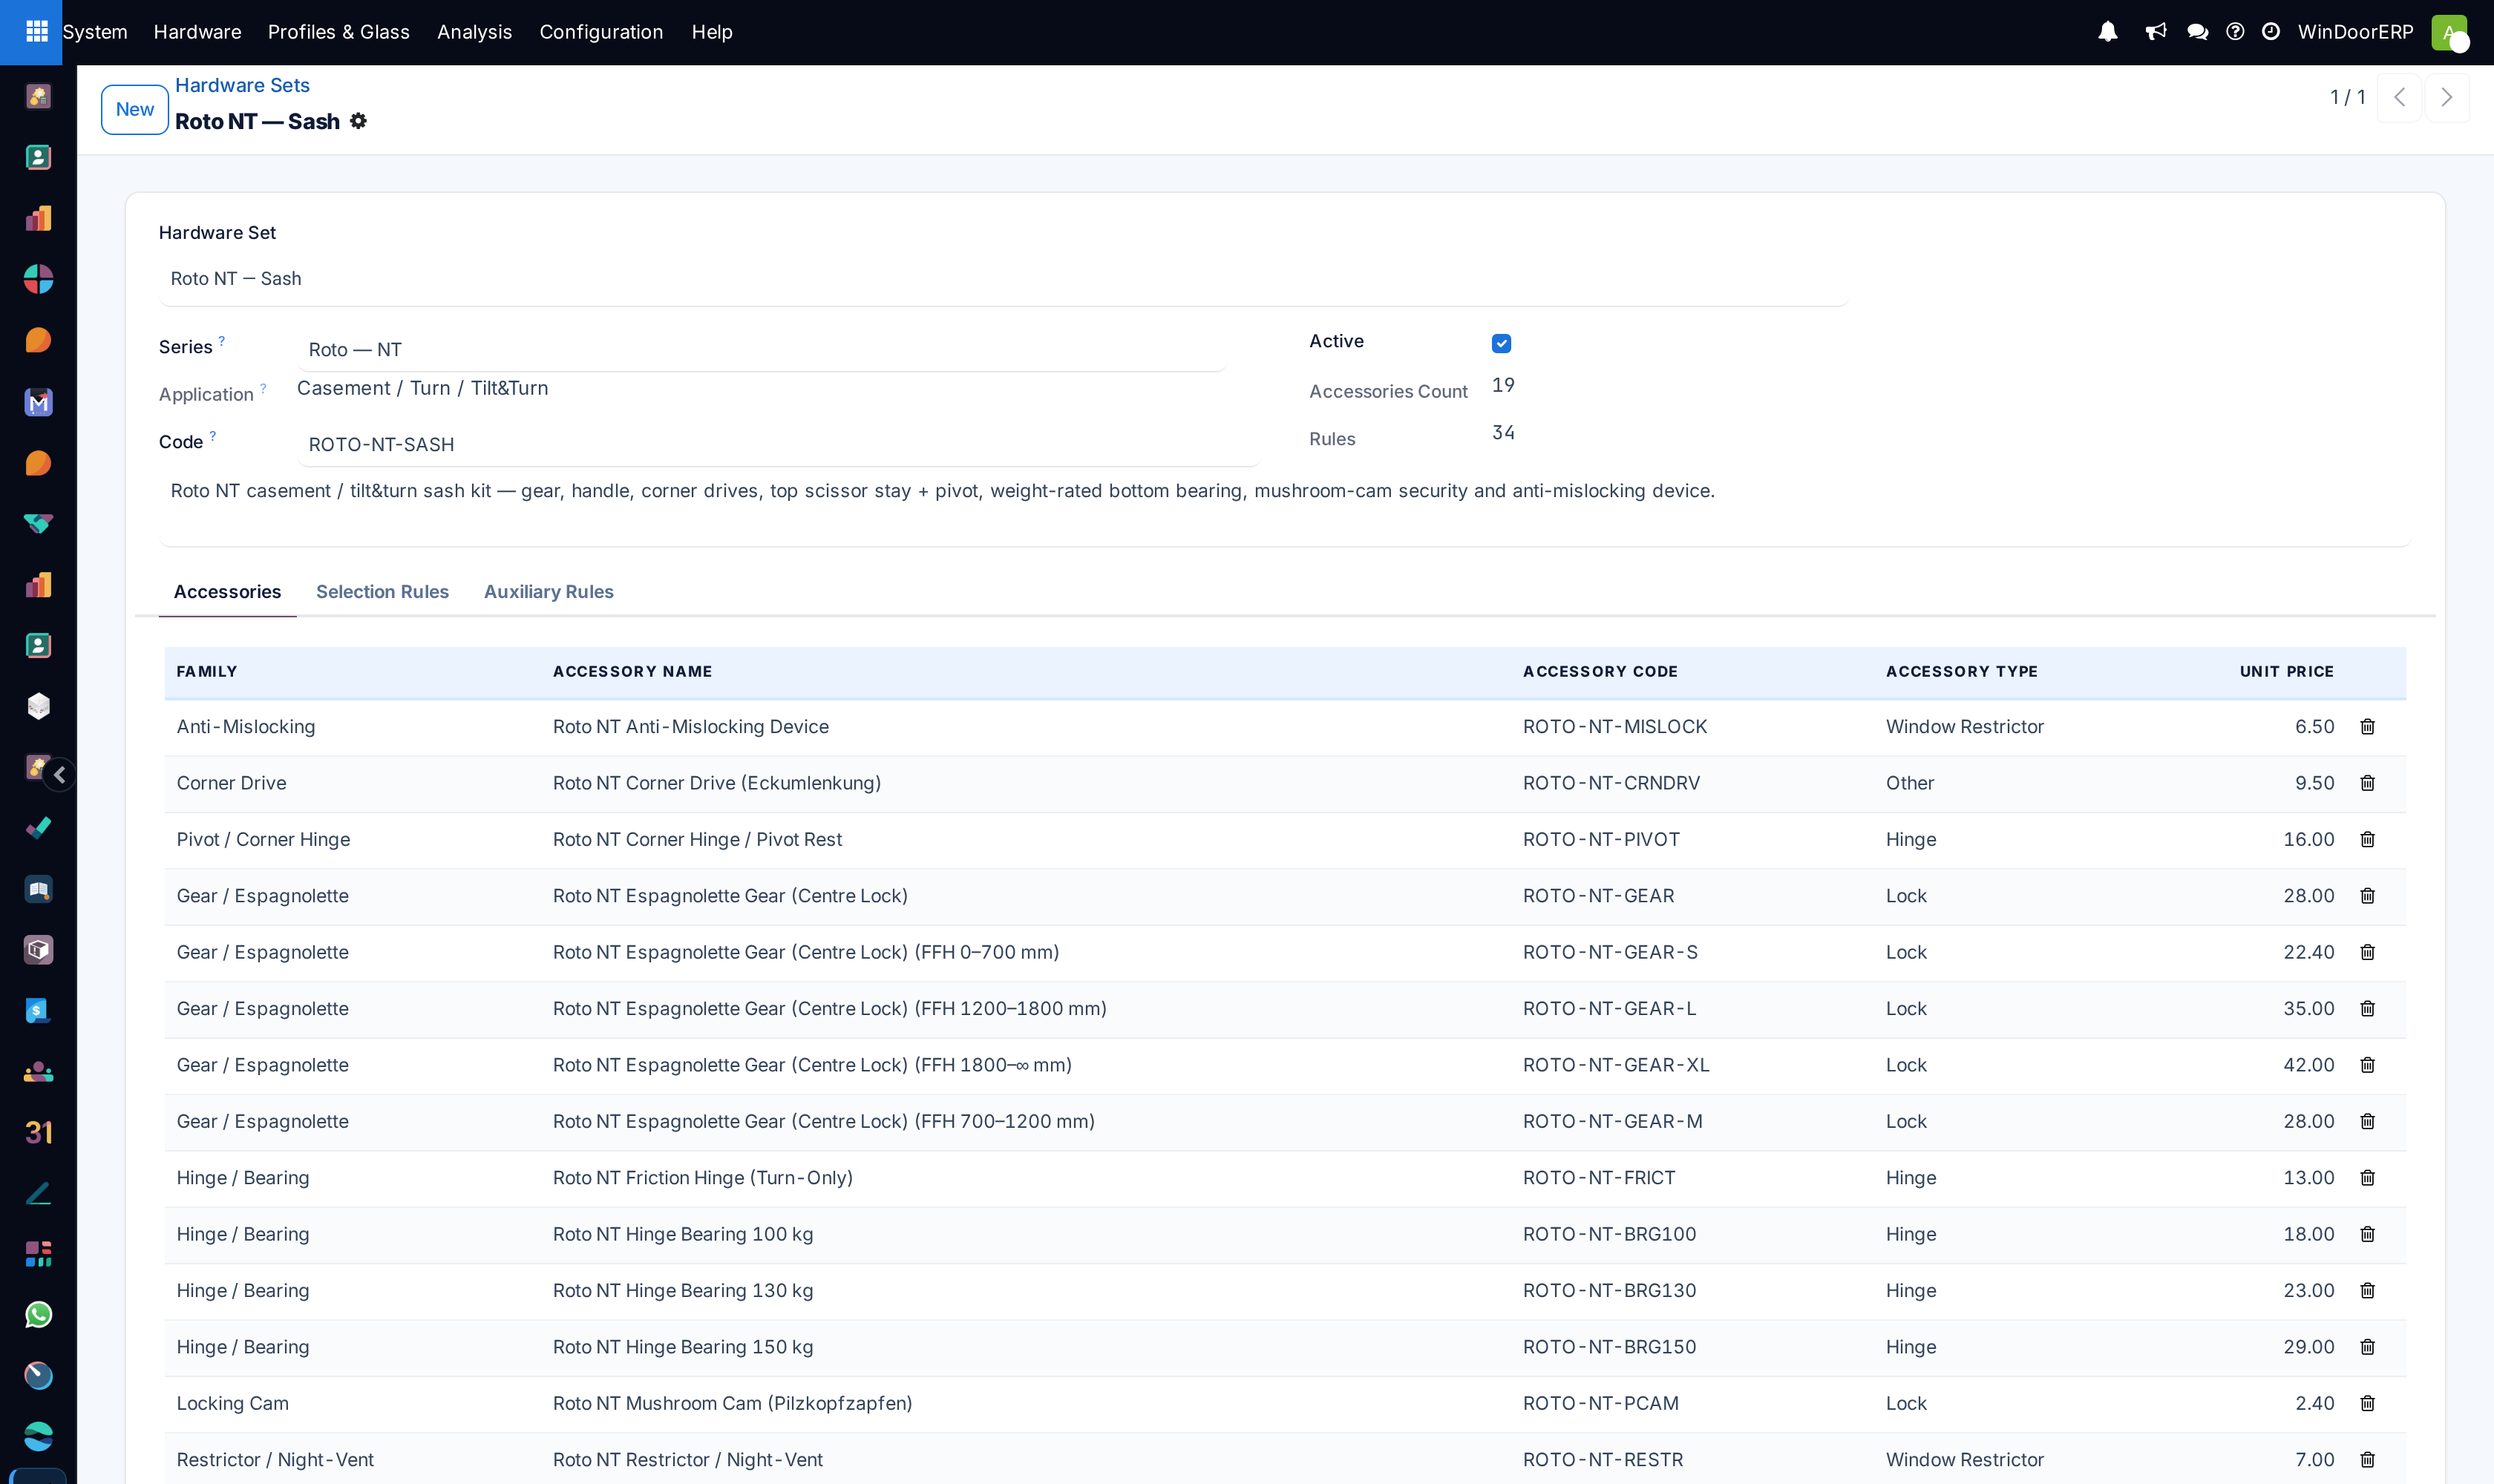Delete the ROTO-NT-PIVOT accessory row
The height and width of the screenshot is (1484, 2494).
(x=2367, y=840)
